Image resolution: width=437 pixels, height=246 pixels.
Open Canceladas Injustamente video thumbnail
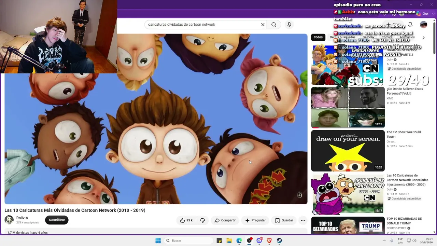(x=348, y=194)
